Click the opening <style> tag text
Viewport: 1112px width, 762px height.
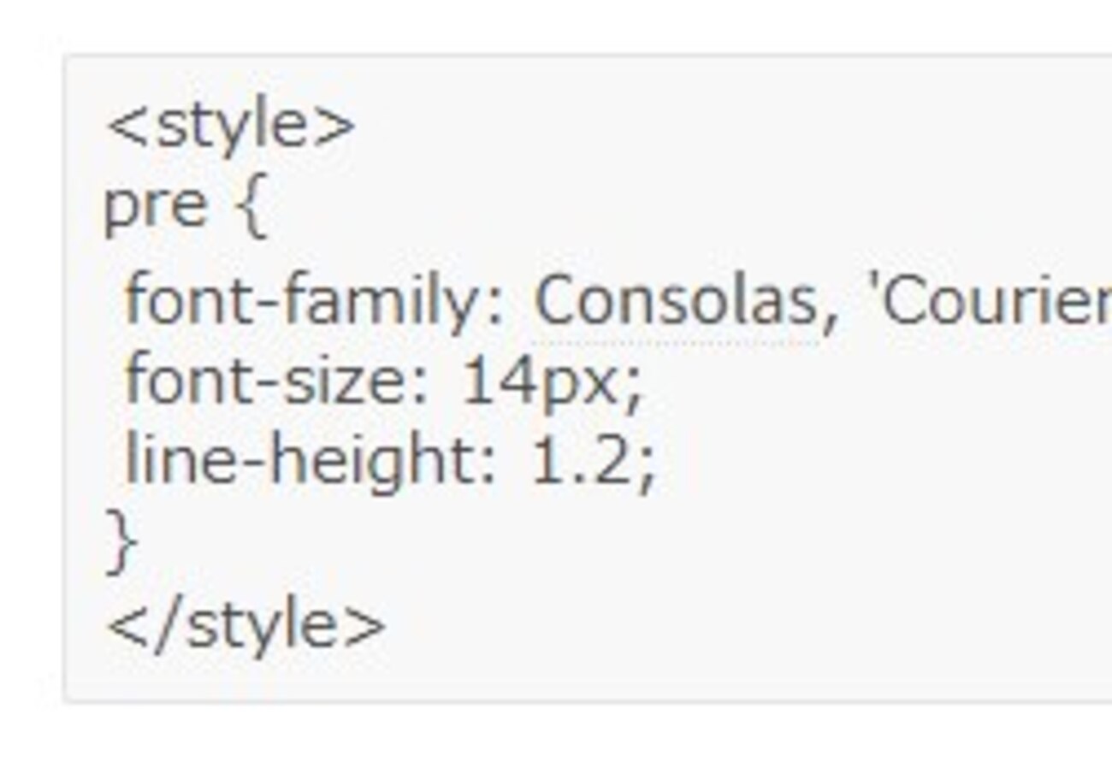[x=230, y=127]
